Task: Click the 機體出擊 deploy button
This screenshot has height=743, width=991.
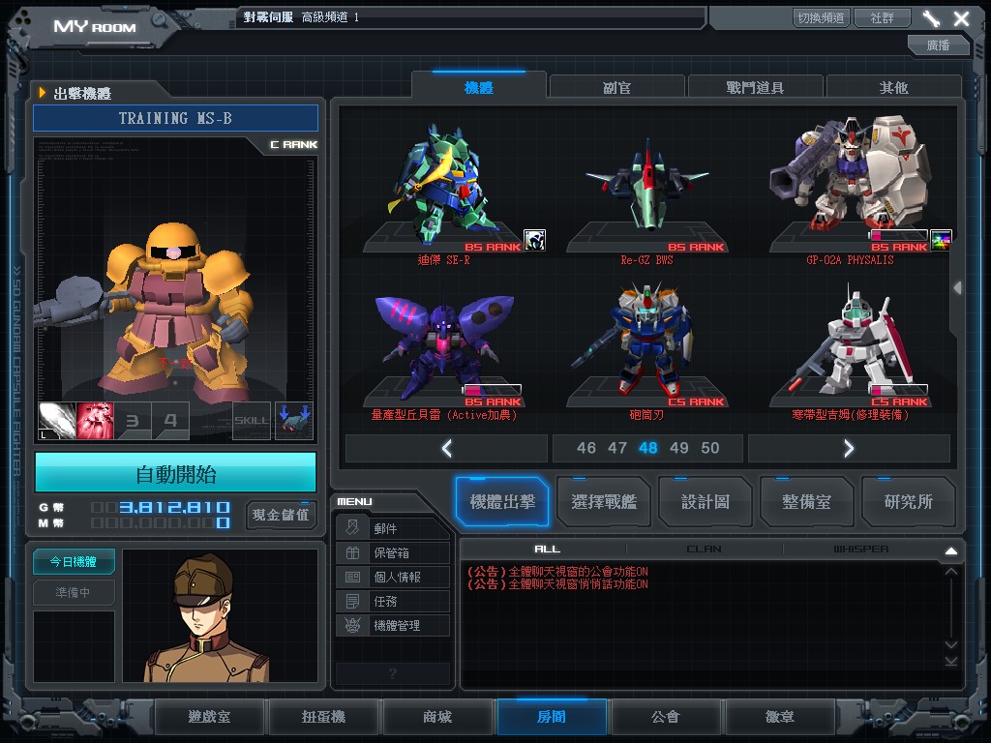Action: tap(502, 502)
